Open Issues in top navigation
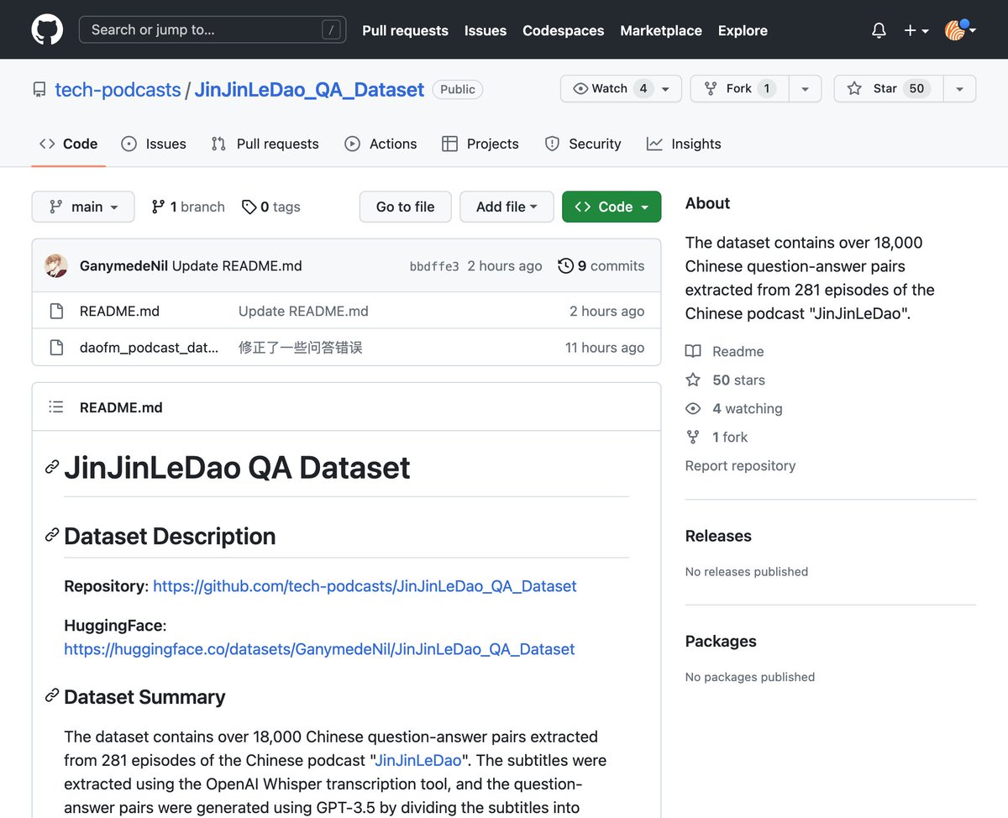This screenshot has height=818, width=1008. click(486, 30)
